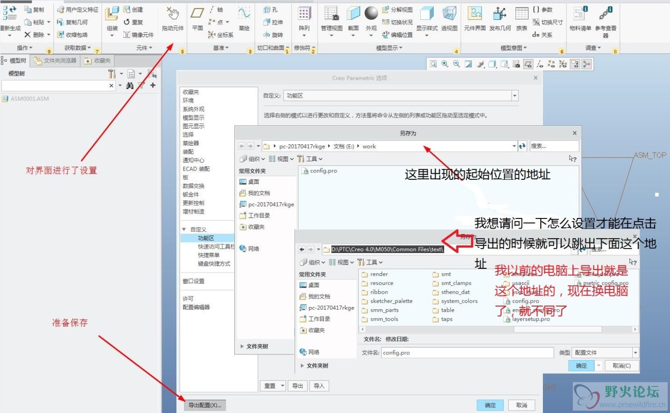This screenshot has height=413, width=670.
Task: Expand 文件夹树 in the front file dialog
Action: coord(303,366)
